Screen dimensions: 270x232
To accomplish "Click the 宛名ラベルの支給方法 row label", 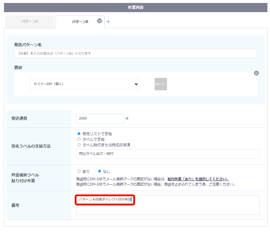I will (x=31, y=146).
